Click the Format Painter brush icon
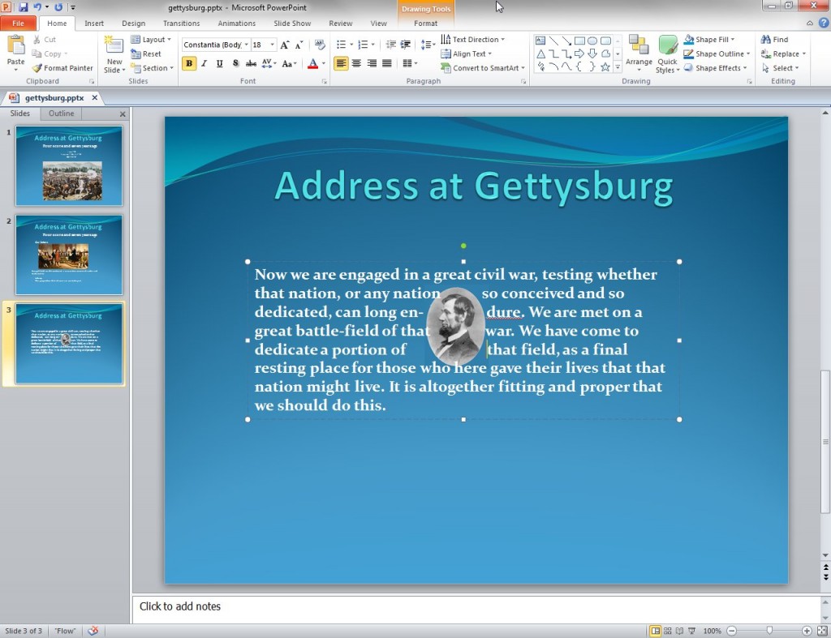The image size is (831, 638). (x=37, y=68)
